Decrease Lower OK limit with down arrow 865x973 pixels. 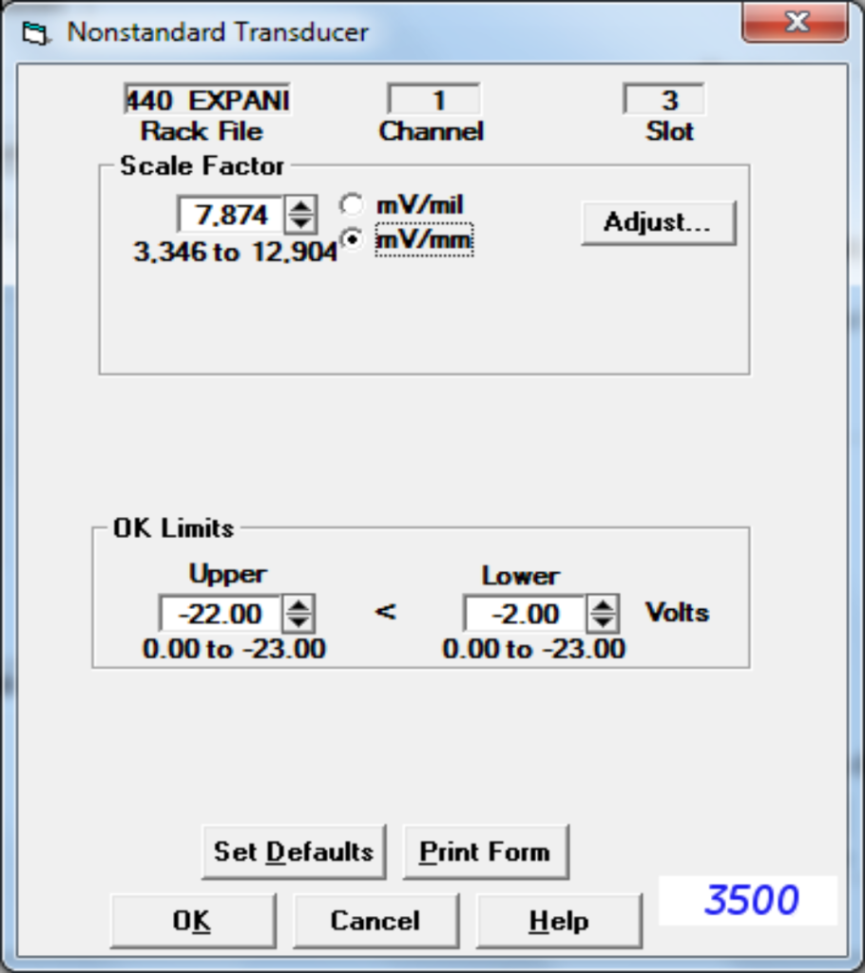pyautogui.click(x=603, y=622)
